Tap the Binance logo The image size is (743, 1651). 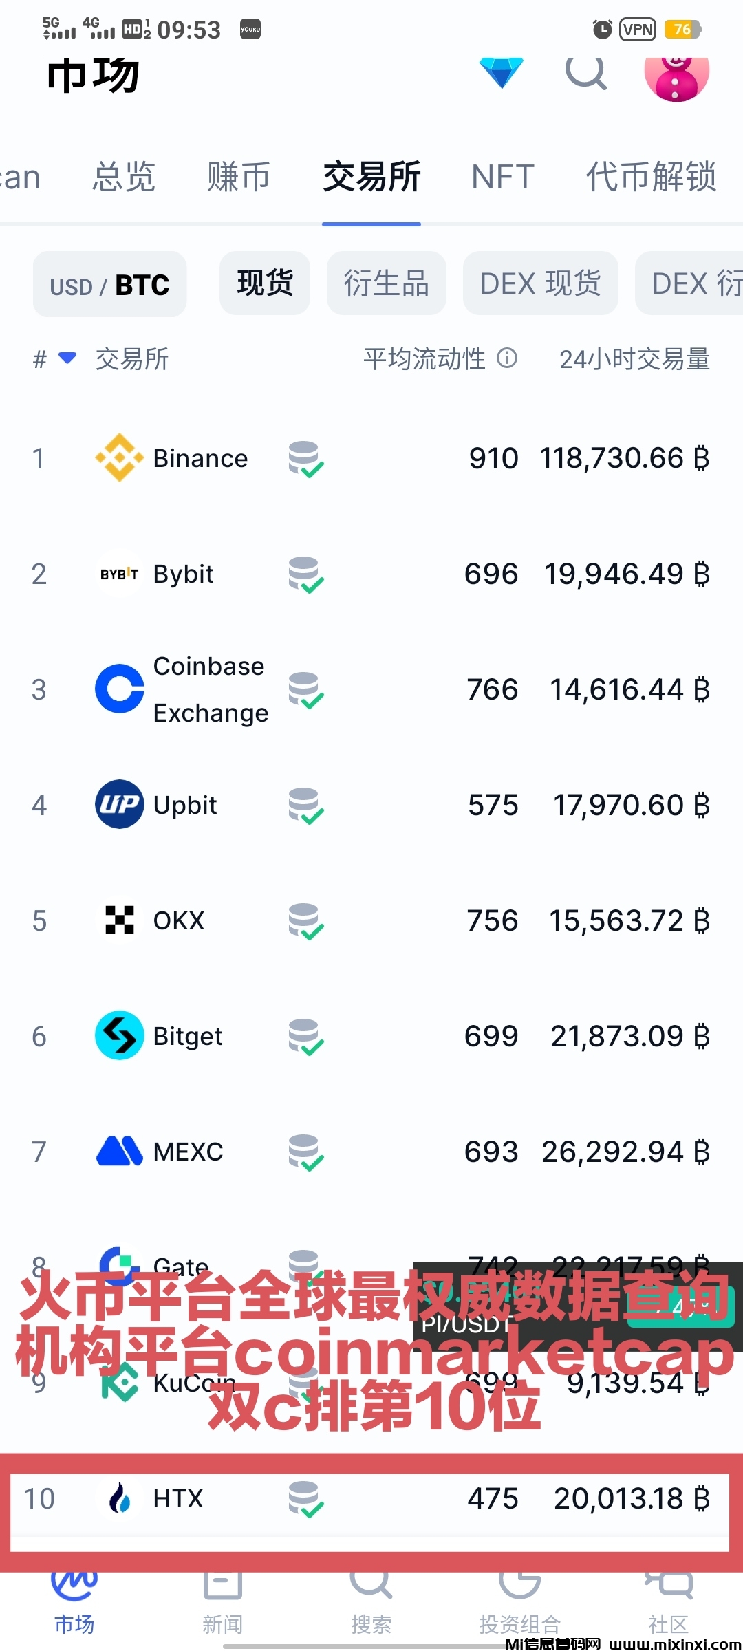[x=120, y=457]
